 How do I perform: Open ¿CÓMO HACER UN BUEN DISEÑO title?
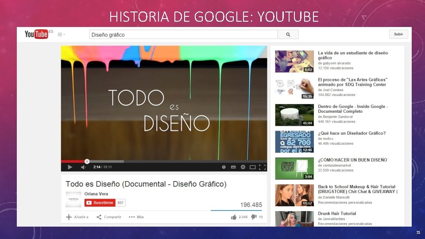[352, 160]
